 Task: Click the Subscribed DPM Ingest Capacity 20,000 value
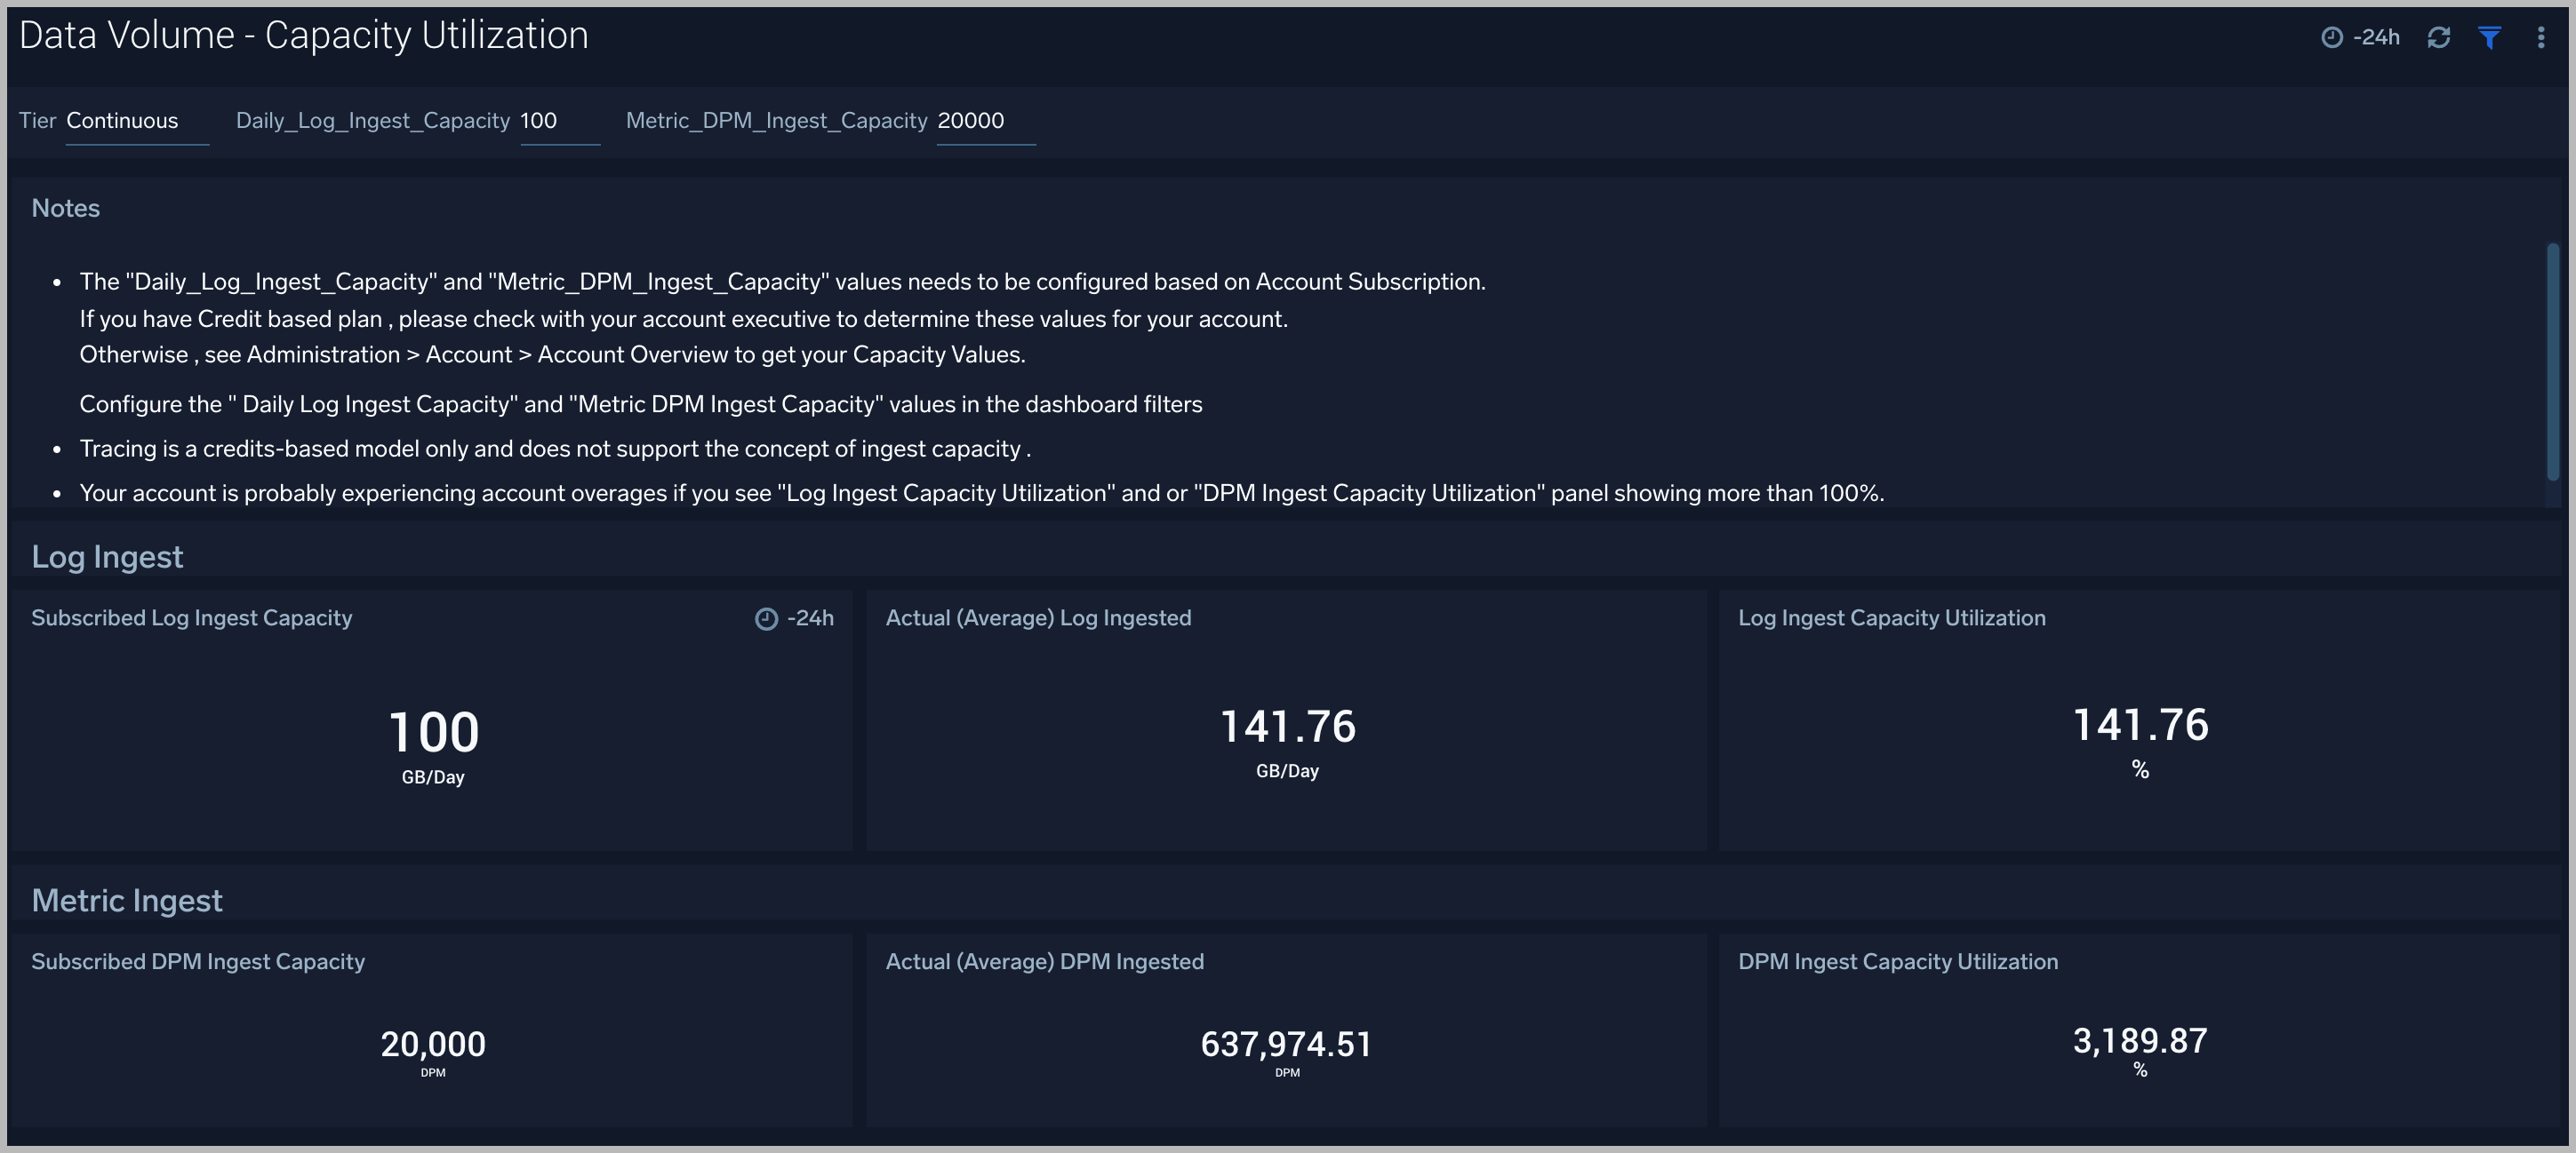tap(434, 1044)
